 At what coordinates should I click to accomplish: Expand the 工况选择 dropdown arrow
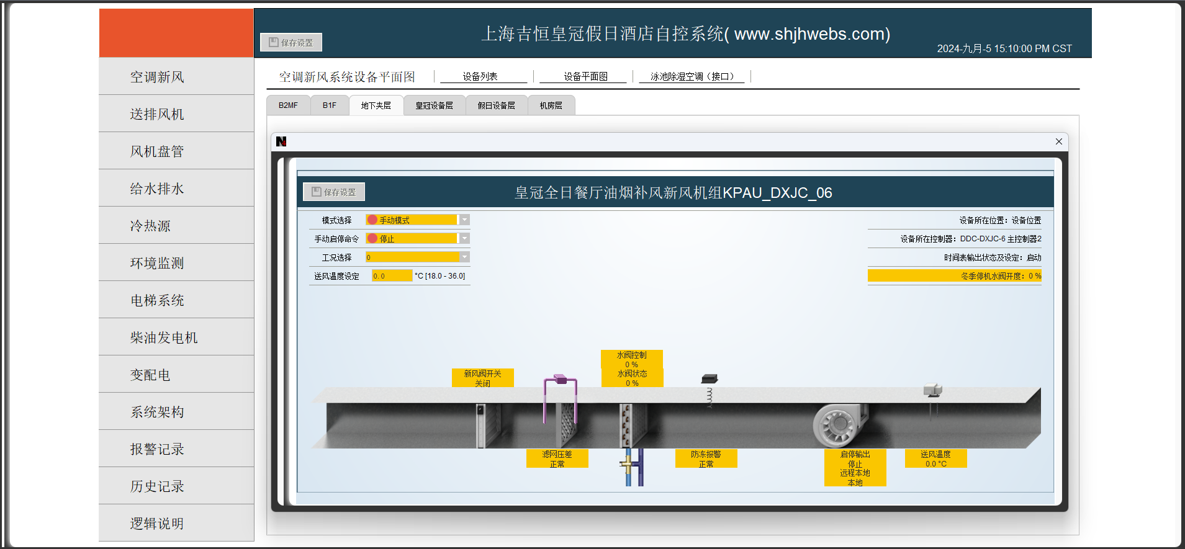[x=464, y=257]
